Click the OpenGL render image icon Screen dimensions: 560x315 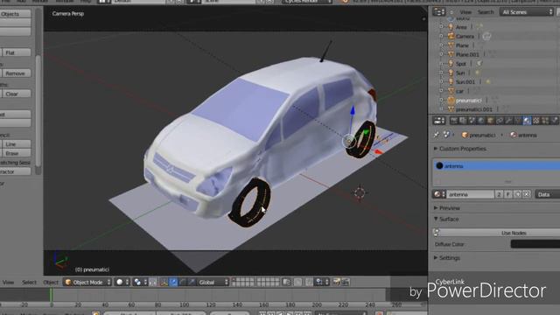pos(336,282)
